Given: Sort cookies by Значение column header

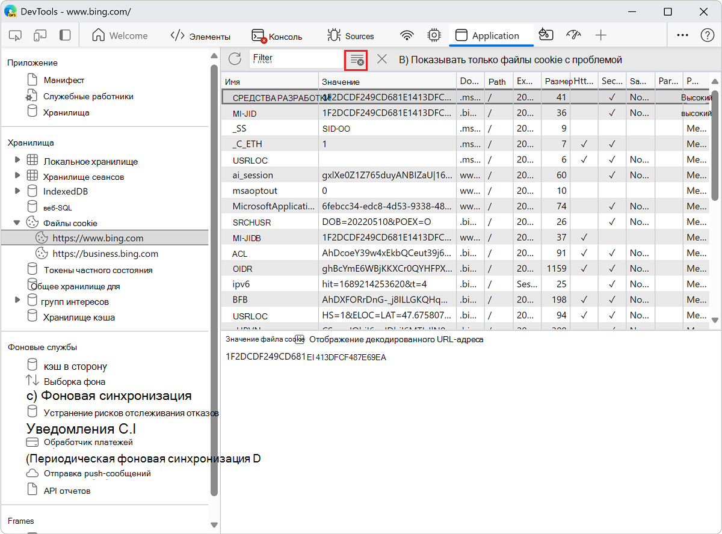Looking at the screenshot, I should 387,81.
